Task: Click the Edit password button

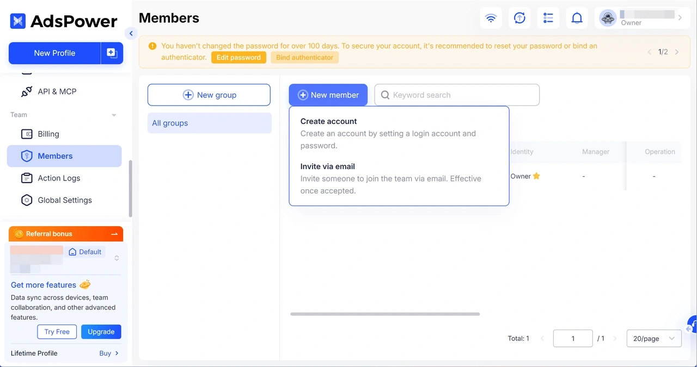Action: (239, 57)
